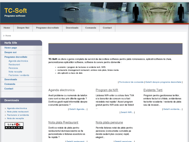Screen dimensions: 189x142
Task: Open the Home tab in navigation bar
Action: [x=7, y=28]
